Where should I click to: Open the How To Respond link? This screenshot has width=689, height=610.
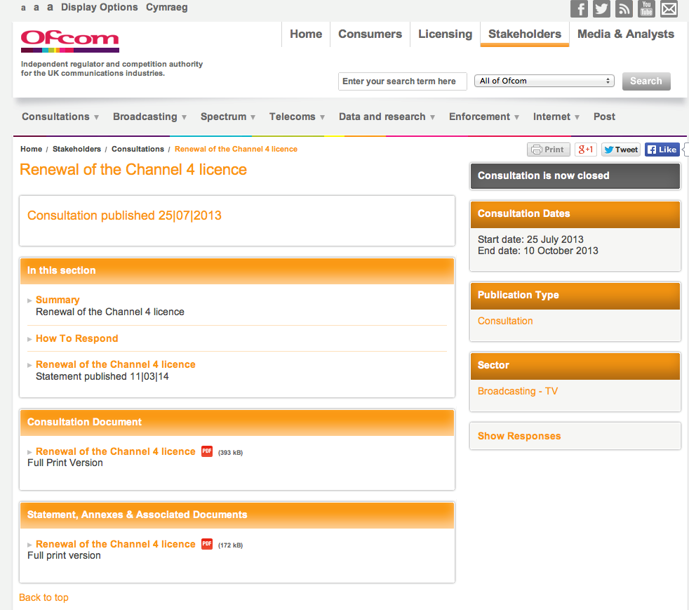(77, 338)
